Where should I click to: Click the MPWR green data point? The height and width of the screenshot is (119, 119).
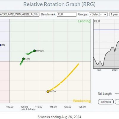(35, 51)
